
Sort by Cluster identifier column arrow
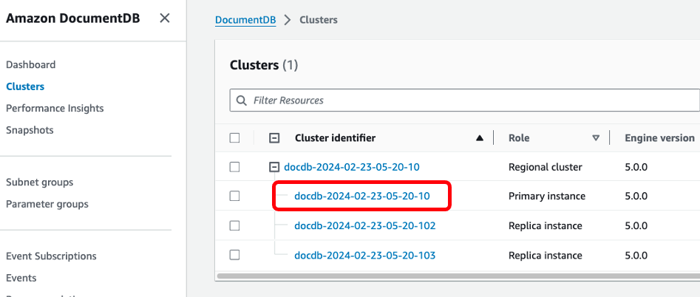480,138
